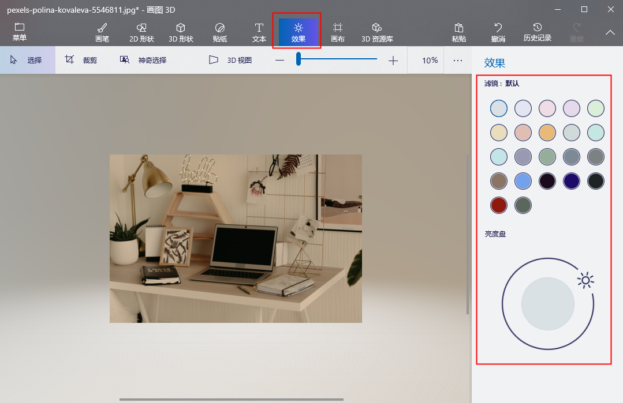Select the orange filter swatch
Viewport: 623px width, 403px height.
[x=547, y=133]
